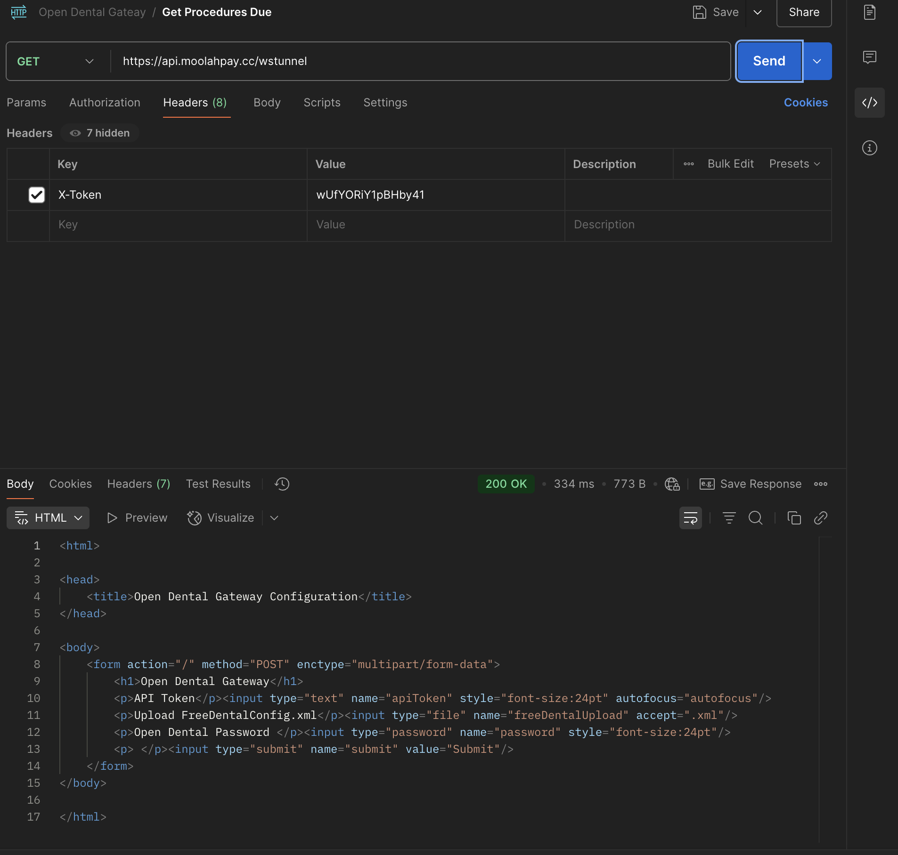Expand the Presets dropdown

(x=795, y=164)
